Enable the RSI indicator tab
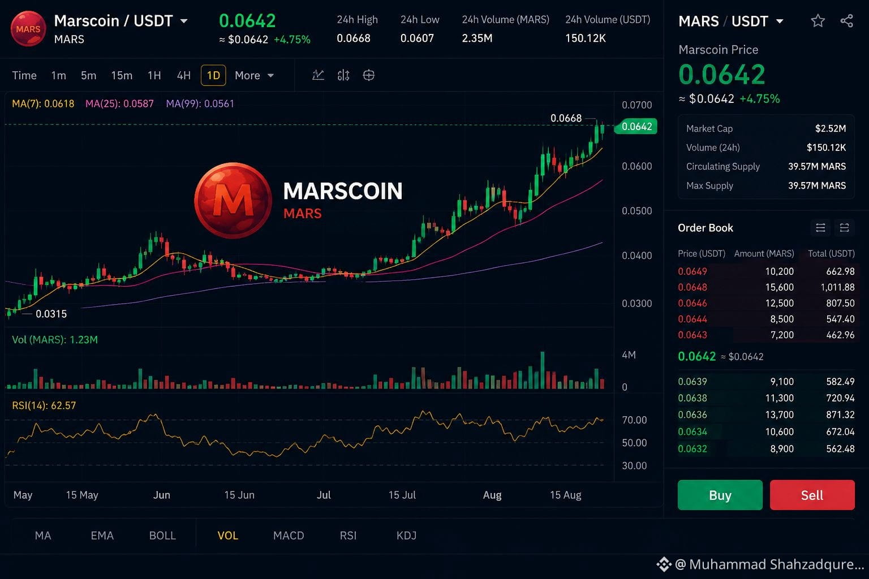The width and height of the screenshot is (869, 579). tap(348, 535)
